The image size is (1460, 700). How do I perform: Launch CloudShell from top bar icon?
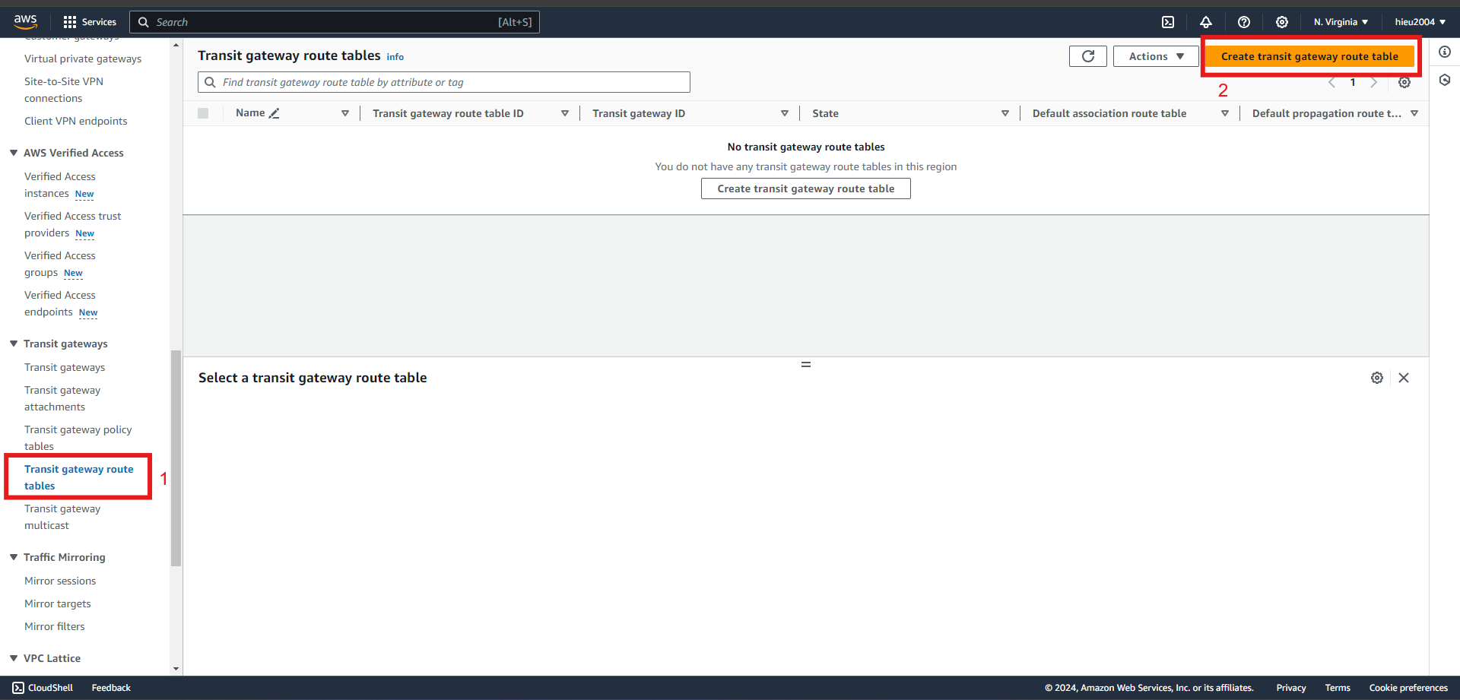coord(1168,22)
